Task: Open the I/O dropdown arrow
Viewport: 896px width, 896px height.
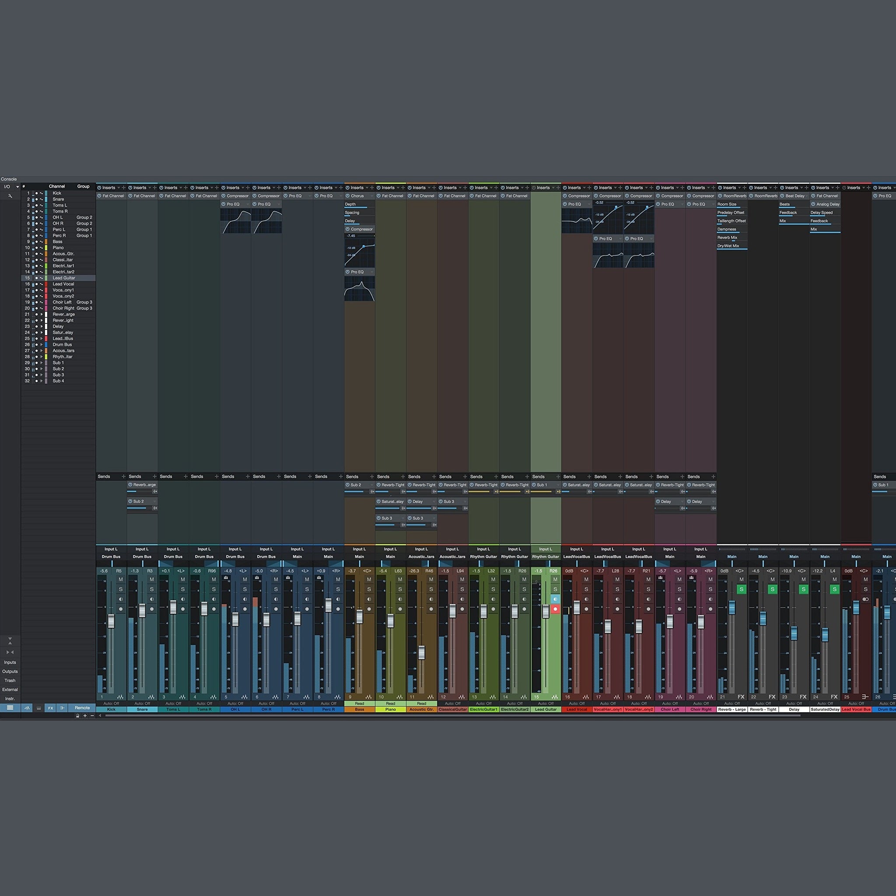Action: pyautogui.click(x=17, y=187)
